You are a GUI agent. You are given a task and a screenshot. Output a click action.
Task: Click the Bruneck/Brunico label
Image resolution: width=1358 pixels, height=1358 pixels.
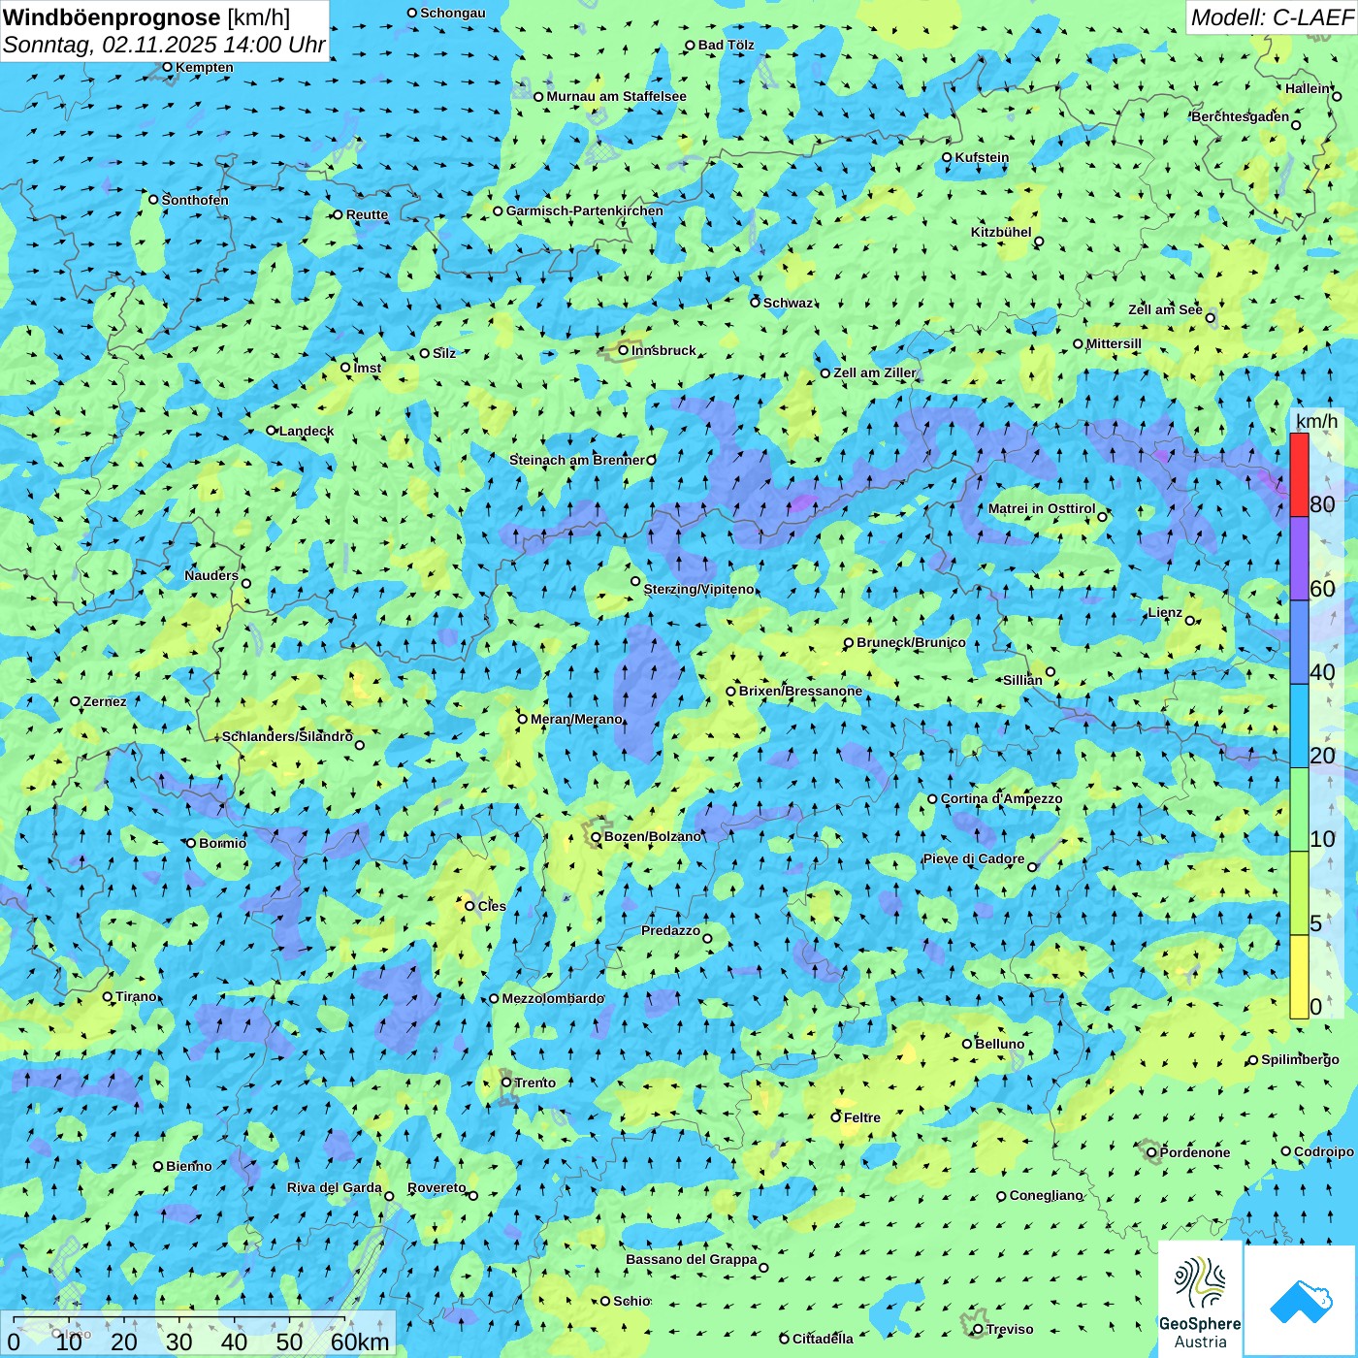coord(911,642)
